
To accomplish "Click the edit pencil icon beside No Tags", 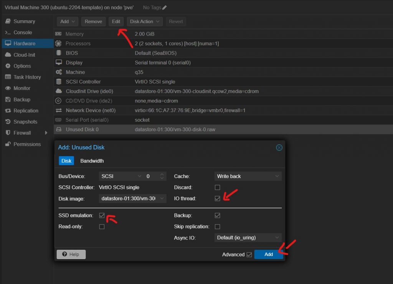I will click(x=165, y=8).
